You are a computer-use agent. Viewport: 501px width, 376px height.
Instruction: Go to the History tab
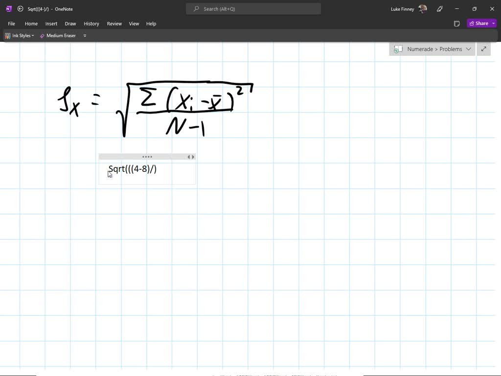91,23
